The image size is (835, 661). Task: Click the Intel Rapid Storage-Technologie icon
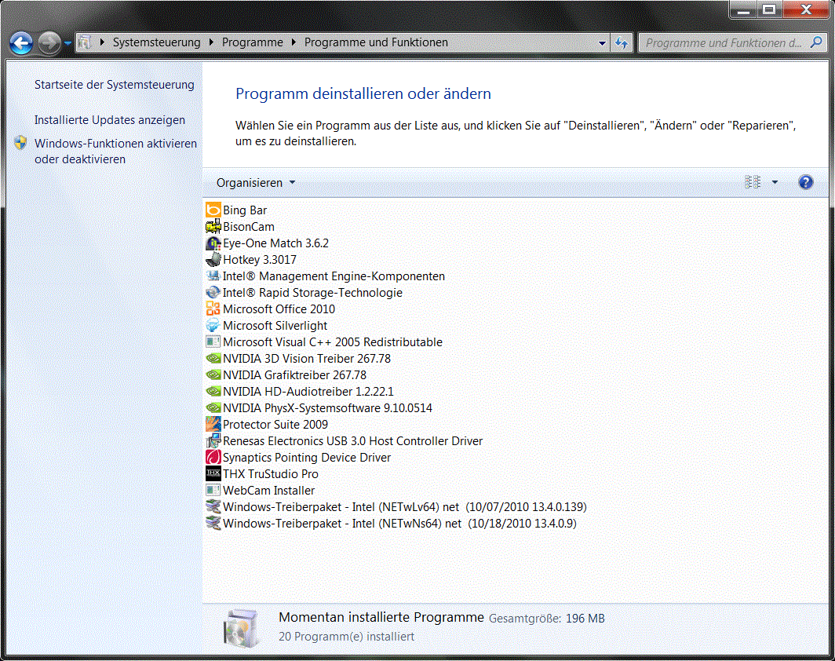213,292
